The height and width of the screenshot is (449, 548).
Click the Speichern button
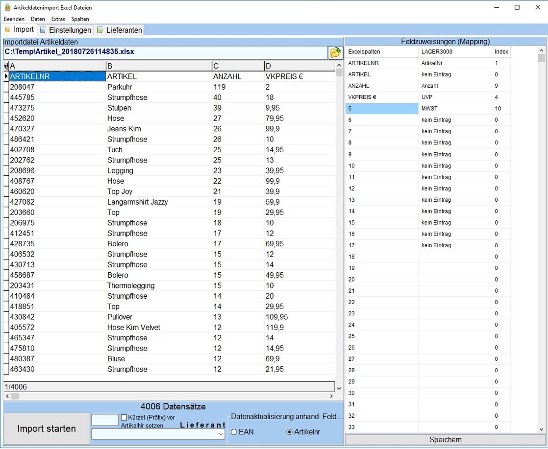(445, 440)
